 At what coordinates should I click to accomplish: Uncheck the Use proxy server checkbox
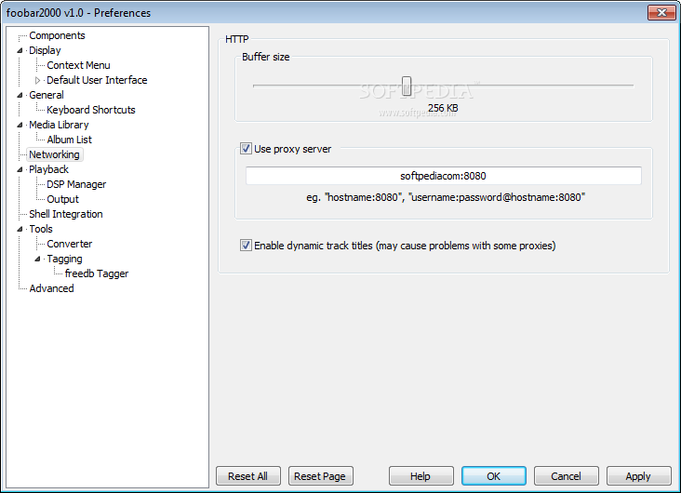pos(246,149)
